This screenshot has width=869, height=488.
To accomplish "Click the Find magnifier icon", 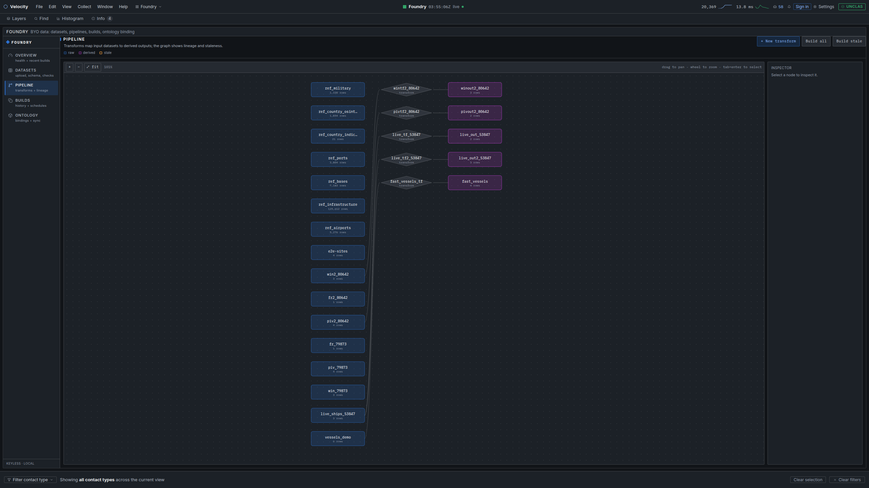I will (x=36, y=19).
